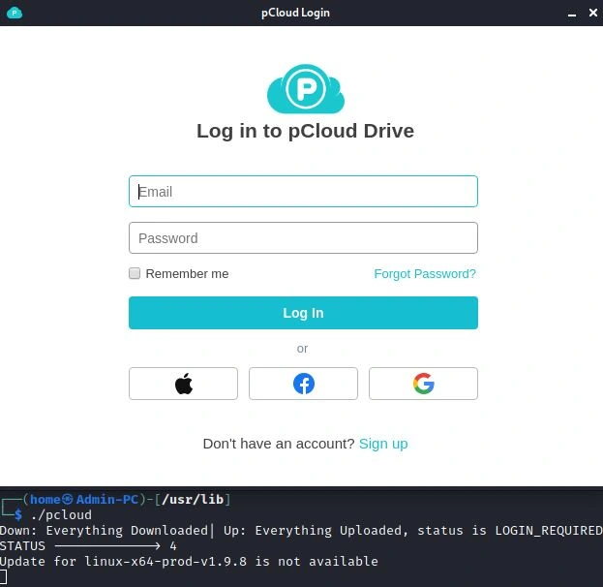Image resolution: width=603 pixels, height=587 pixels.
Task: Click the '/usr/lib' path in the terminal prompt
Action: pyautogui.click(x=193, y=499)
